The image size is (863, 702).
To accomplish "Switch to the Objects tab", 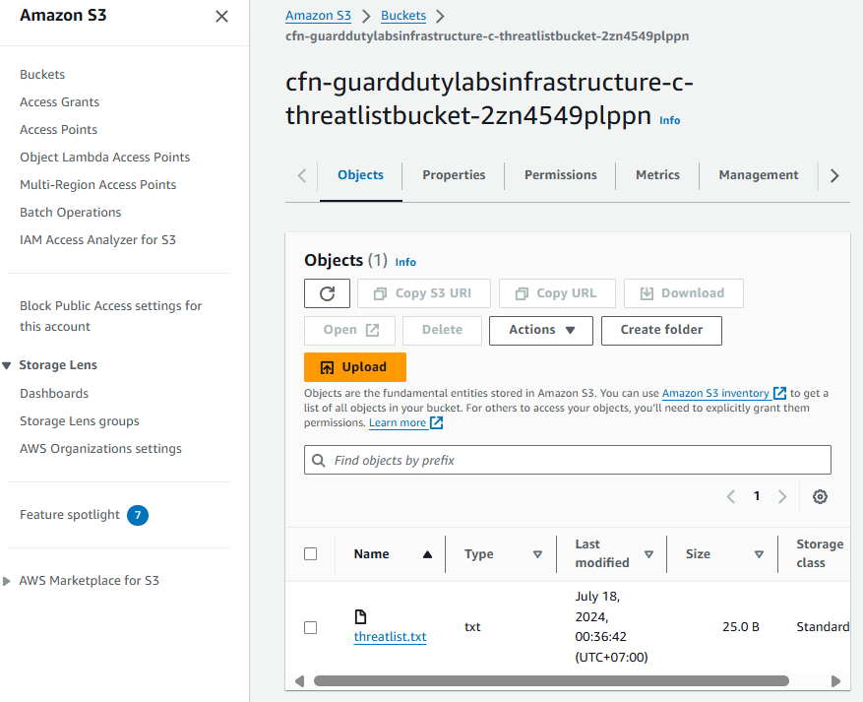I will pyautogui.click(x=360, y=175).
